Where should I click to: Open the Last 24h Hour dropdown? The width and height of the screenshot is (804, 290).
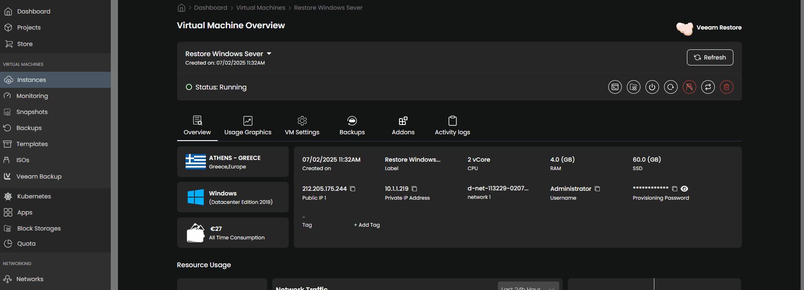pos(528,287)
